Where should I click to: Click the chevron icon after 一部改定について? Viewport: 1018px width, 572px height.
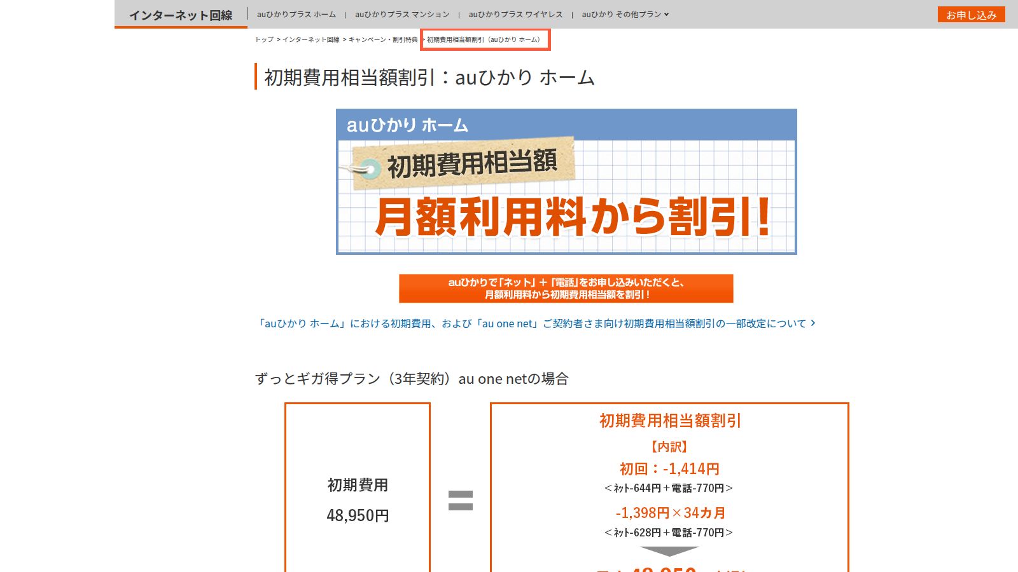pyautogui.click(x=812, y=323)
